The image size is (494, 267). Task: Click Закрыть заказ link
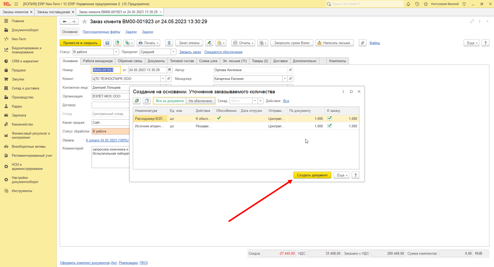click(x=190, y=52)
